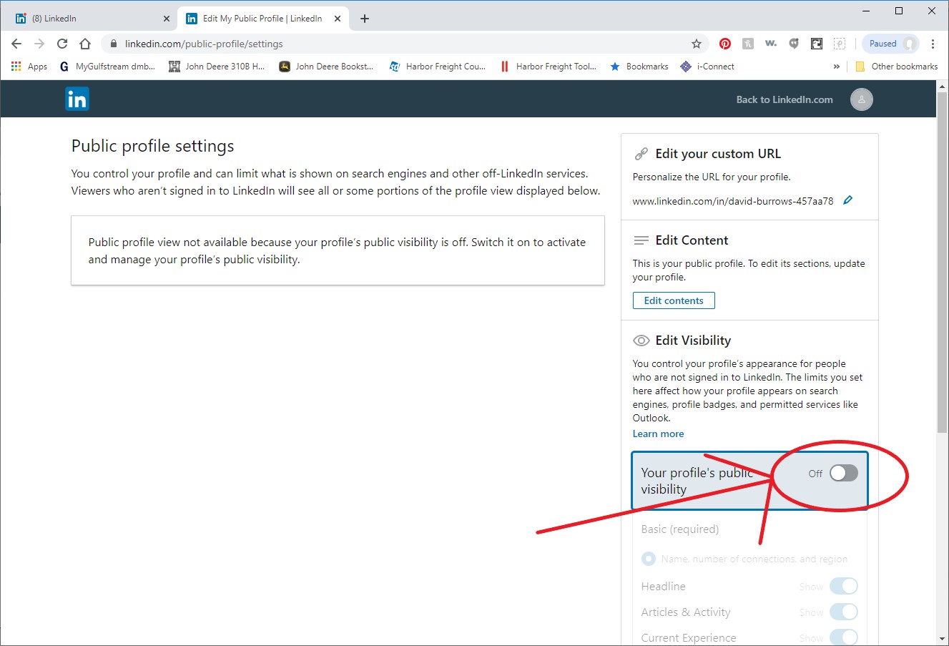Image resolution: width=949 pixels, height=646 pixels.
Task: Open the profile avatar menu
Action: 861,99
